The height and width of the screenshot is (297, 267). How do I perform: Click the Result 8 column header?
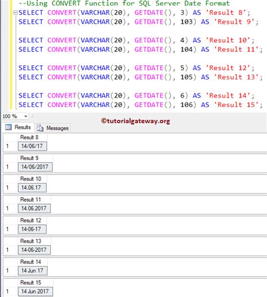point(32,138)
